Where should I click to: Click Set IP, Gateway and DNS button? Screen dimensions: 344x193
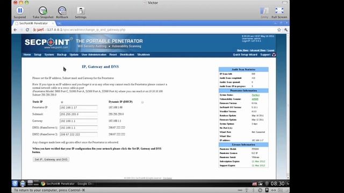click(x=51, y=160)
